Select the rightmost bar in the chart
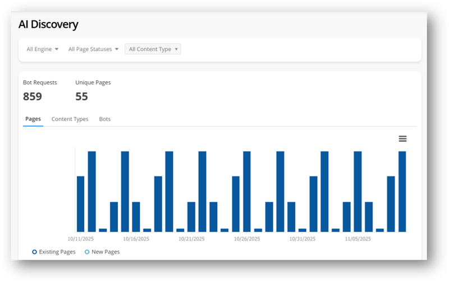 [x=402, y=191]
